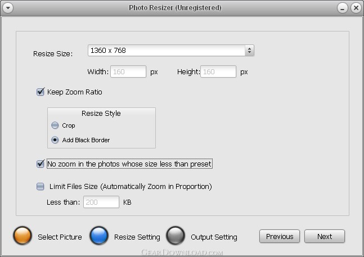Choose the Add Black Border option

55,140
